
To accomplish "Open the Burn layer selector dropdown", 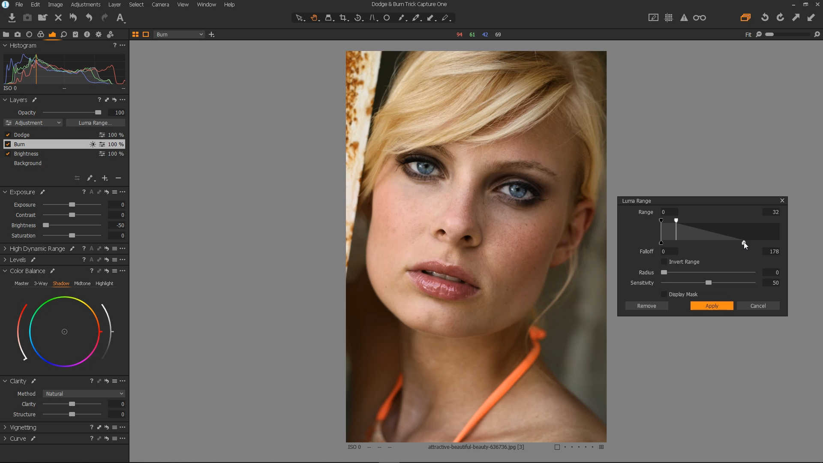I will (179, 34).
